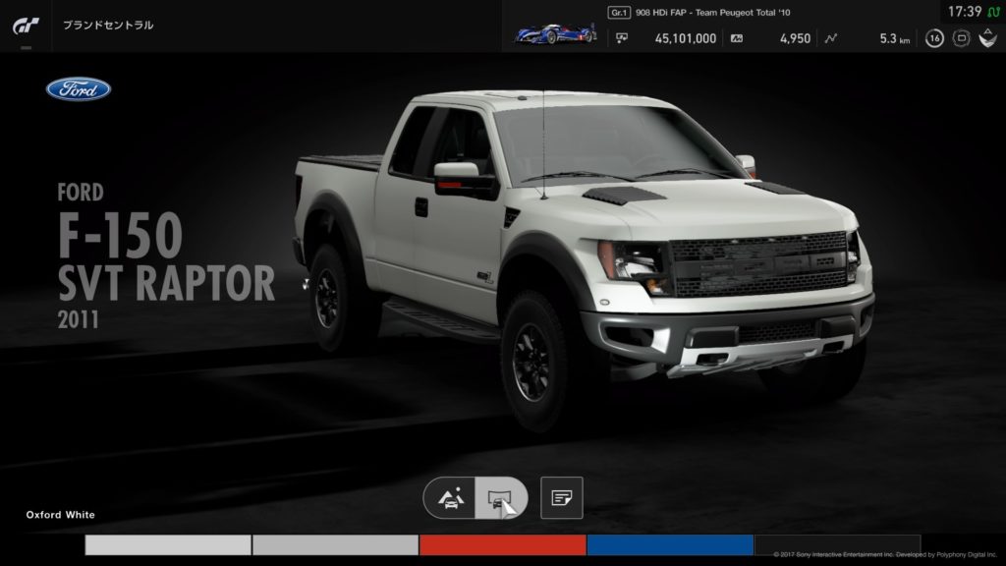The height and width of the screenshot is (566, 1006).
Task: Click the F-150 SVT RAPTOR model title
Action: pos(166,257)
